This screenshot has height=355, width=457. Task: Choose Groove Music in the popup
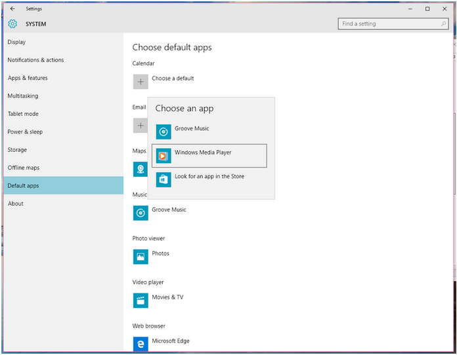[x=209, y=132]
